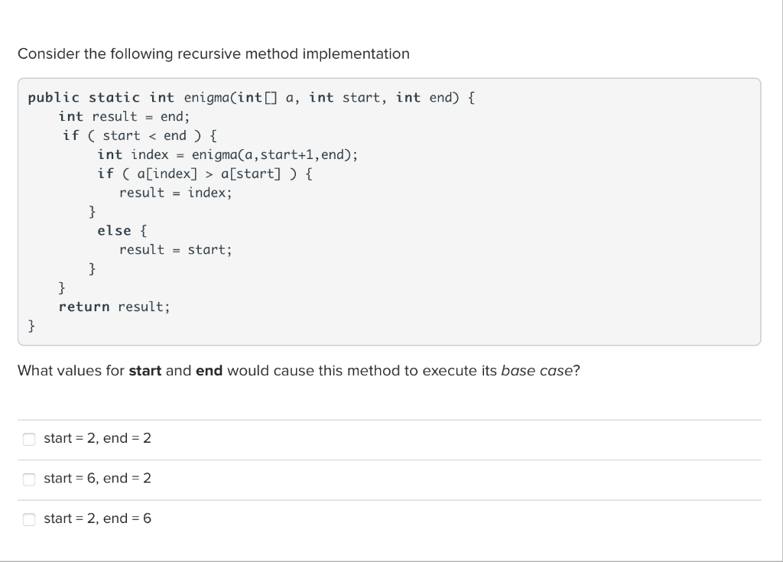Select the answer text start = 2, end = 2
This screenshot has width=783, height=562.
(x=97, y=438)
